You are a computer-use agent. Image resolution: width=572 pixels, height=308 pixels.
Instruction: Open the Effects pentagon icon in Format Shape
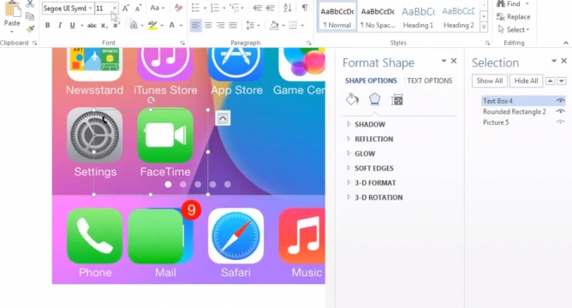[375, 99]
